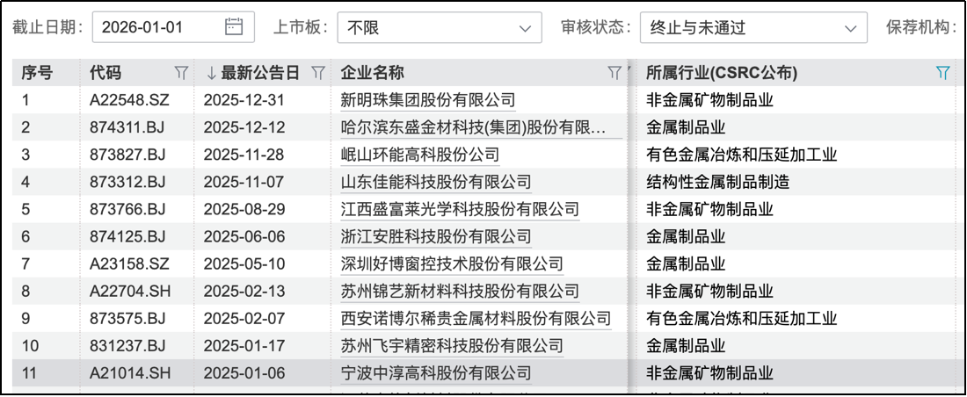Click the filter icon in 代码 column

click(182, 73)
